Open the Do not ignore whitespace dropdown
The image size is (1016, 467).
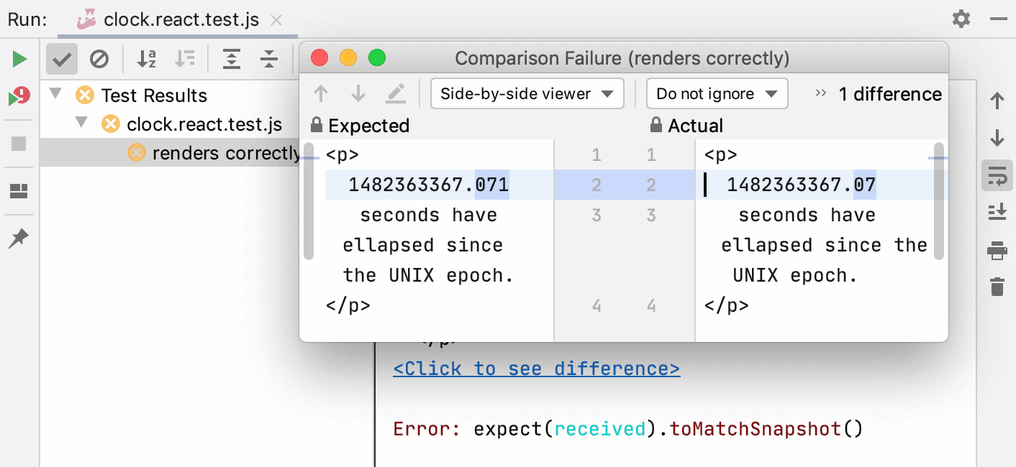pos(716,93)
